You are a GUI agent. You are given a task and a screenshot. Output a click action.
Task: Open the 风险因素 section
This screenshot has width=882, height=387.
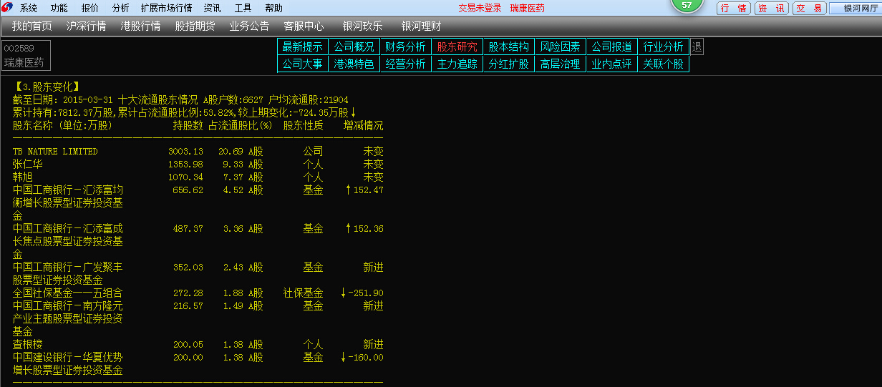[561, 46]
